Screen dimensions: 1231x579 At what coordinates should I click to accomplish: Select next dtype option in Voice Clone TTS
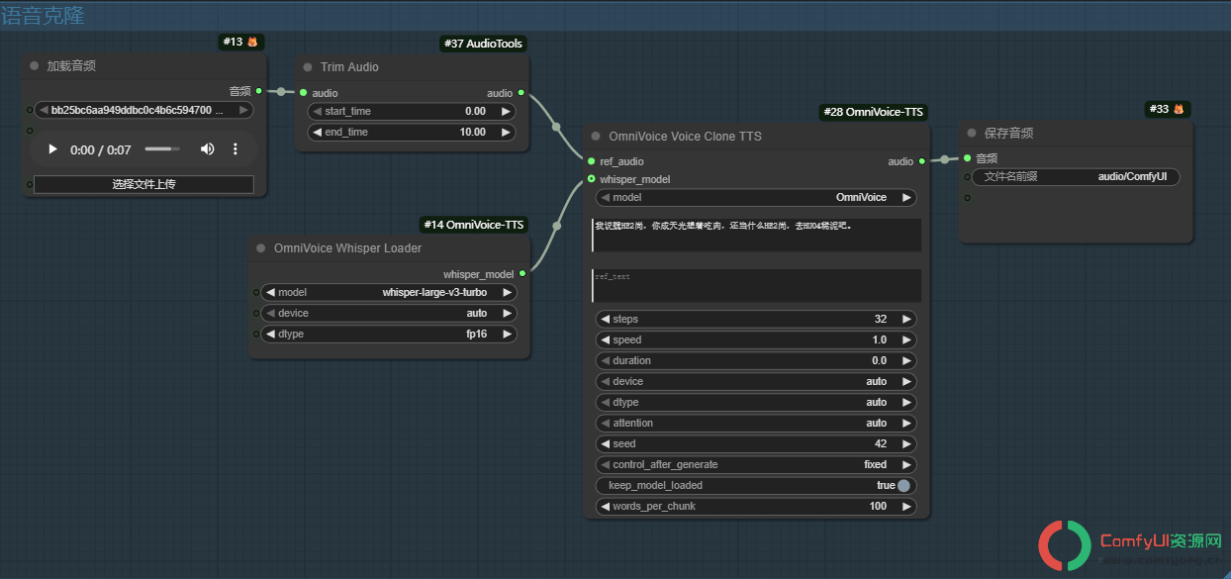click(906, 403)
